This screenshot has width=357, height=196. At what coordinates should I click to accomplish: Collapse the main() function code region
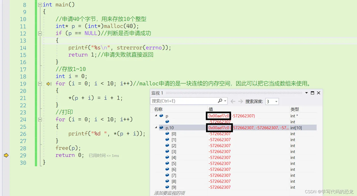coord(40,4)
